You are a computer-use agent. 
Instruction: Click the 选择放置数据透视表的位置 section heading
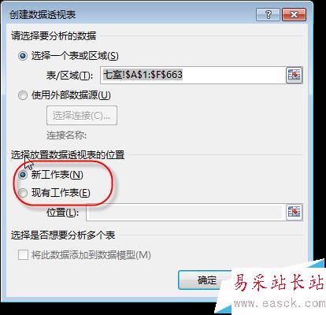point(68,155)
